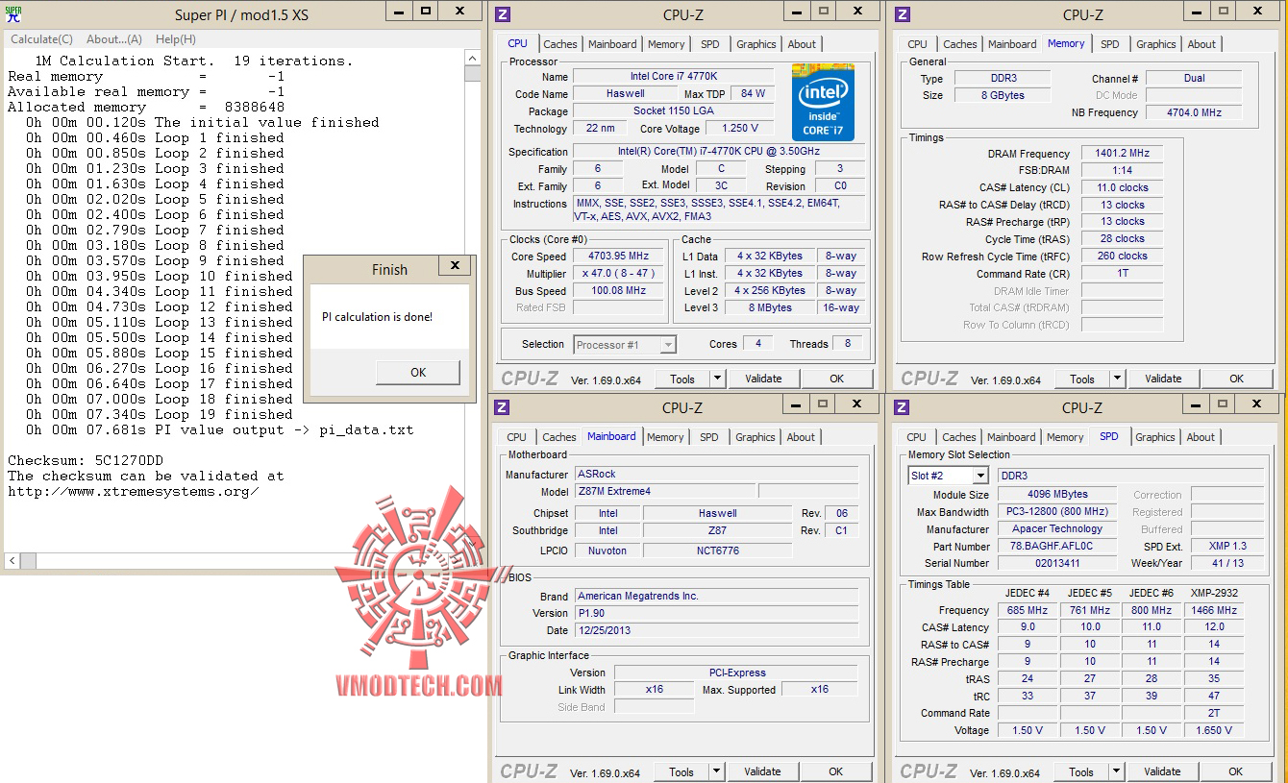Viewport: 1288px width, 783px height.
Task: Open Graphics tab in the CPU-Z Mainboard window
Action: (755, 437)
